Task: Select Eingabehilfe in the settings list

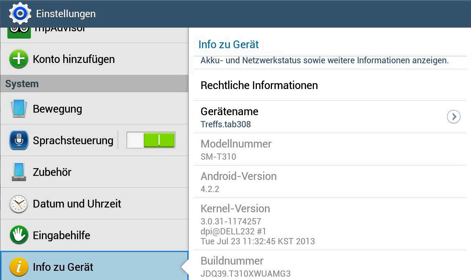Action: (x=61, y=235)
